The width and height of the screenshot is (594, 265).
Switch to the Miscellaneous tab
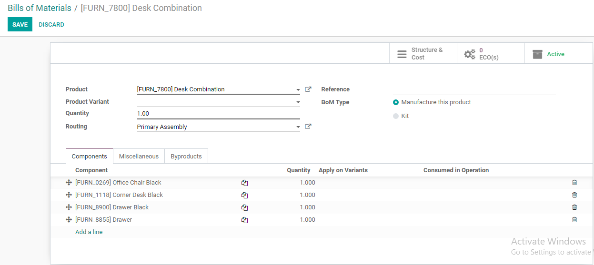139,156
